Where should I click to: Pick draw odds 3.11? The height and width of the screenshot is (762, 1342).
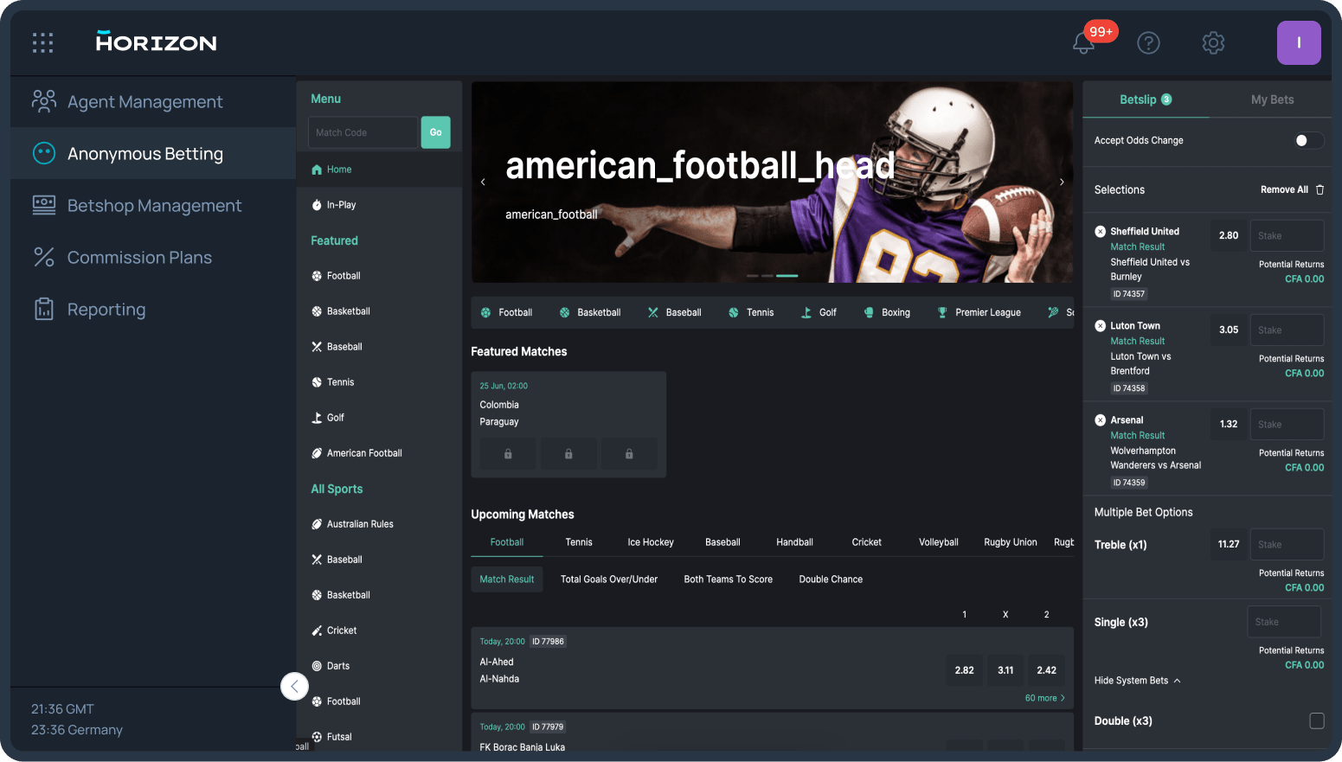pyautogui.click(x=1005, y=670)
